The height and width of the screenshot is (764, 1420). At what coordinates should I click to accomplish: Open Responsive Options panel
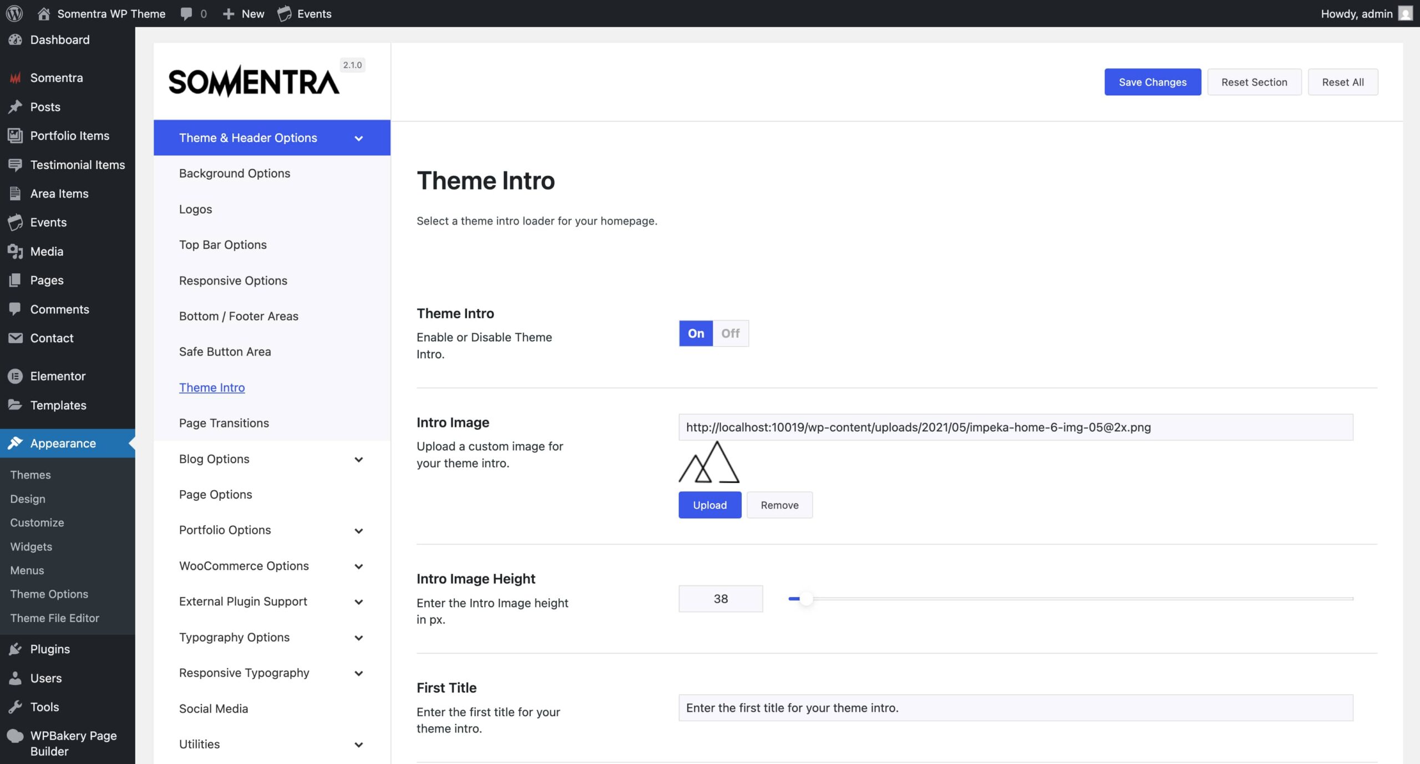click(272, 281)
